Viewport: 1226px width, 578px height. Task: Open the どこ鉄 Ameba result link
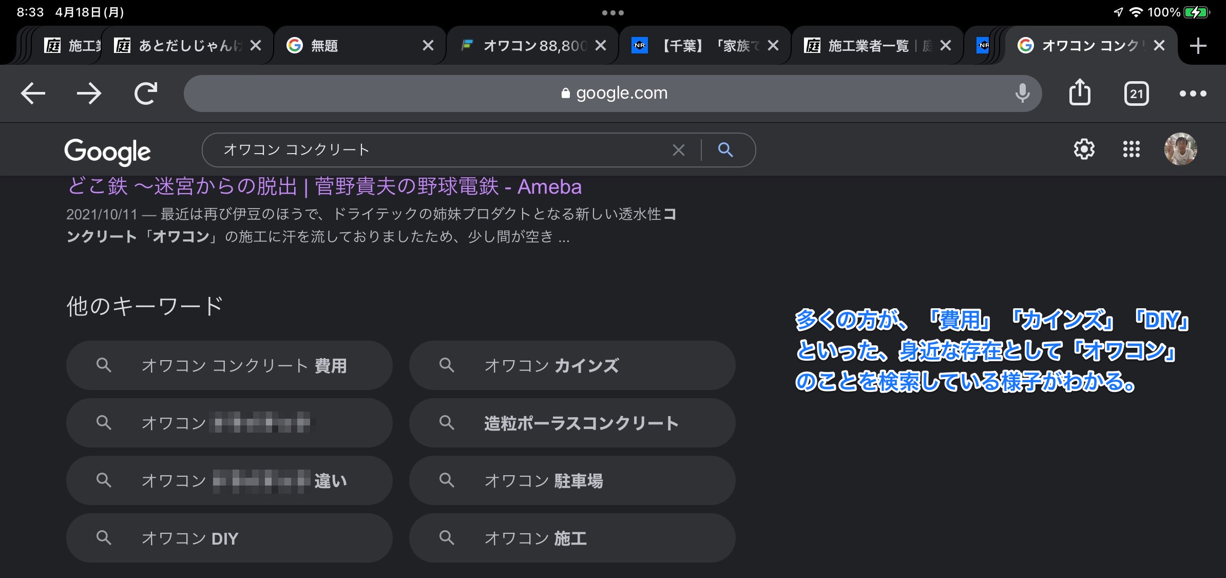(324, 187)
